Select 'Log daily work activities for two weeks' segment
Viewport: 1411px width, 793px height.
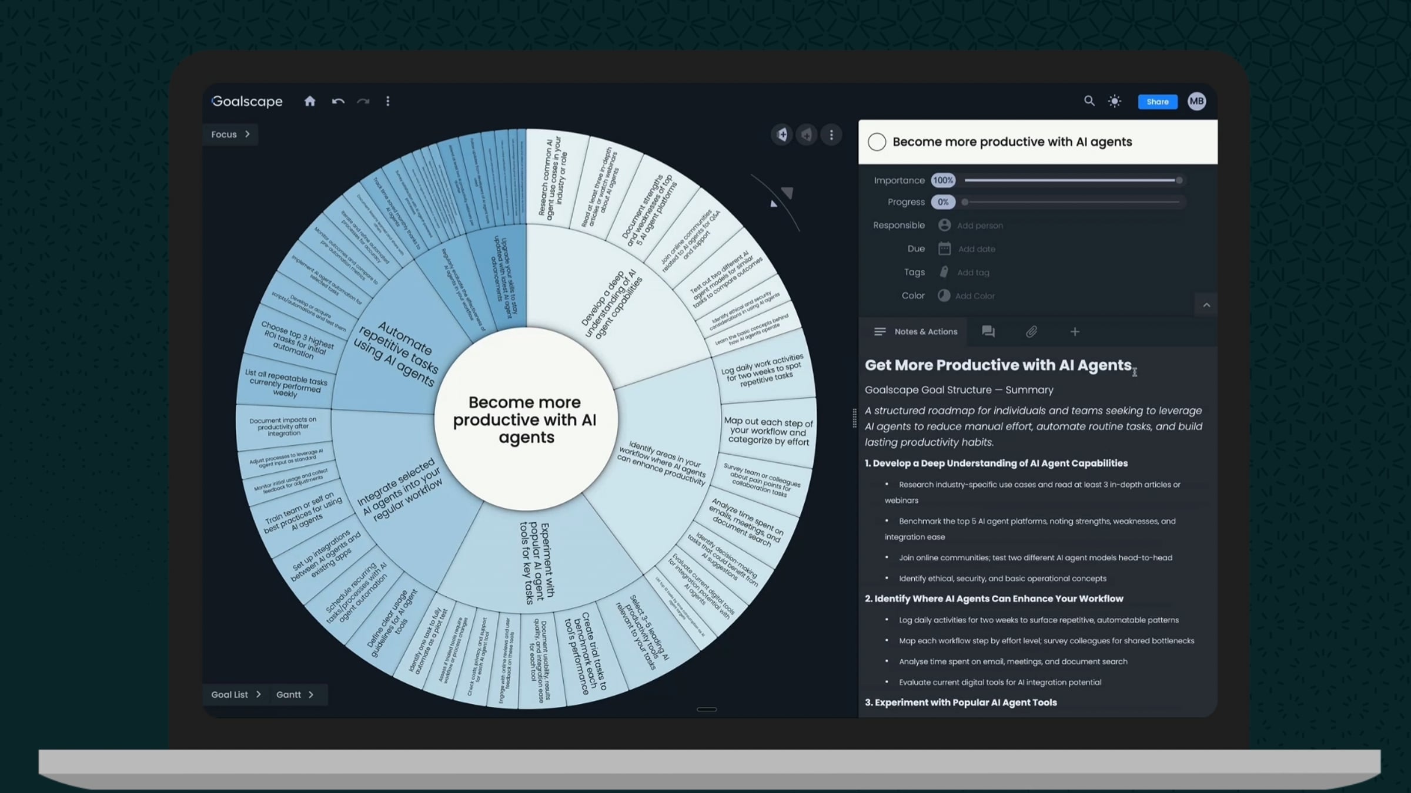pyautogui.click(x=762, y=371)
